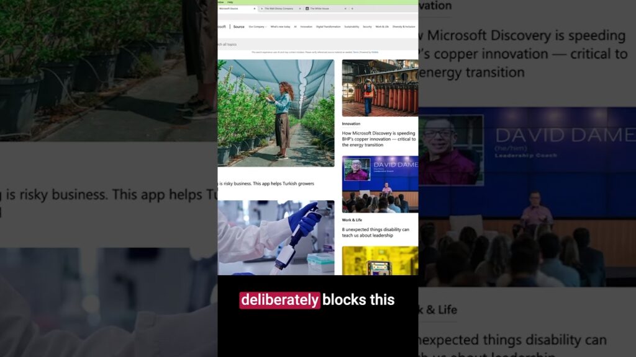This screenshot has width=636, height=357.
Task: Open the Help menu in the menu bar
Action: pyautogui.click(x=230, y=2)
